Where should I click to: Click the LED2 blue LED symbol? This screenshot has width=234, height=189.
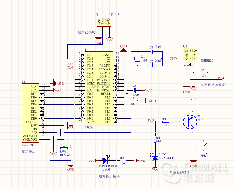(155, 158)
